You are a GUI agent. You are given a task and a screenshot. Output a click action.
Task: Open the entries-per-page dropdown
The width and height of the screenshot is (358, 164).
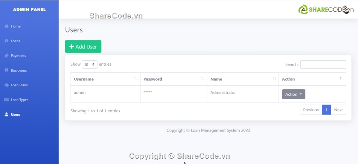pyautogui.click(x=90, y=64)
